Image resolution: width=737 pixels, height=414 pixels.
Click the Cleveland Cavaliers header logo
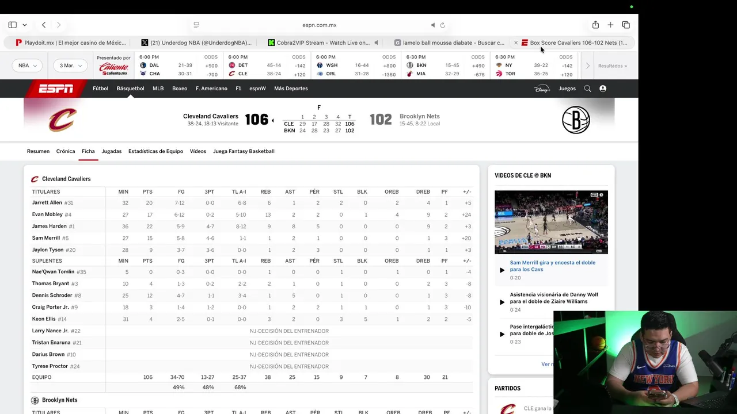coord(62,120)
